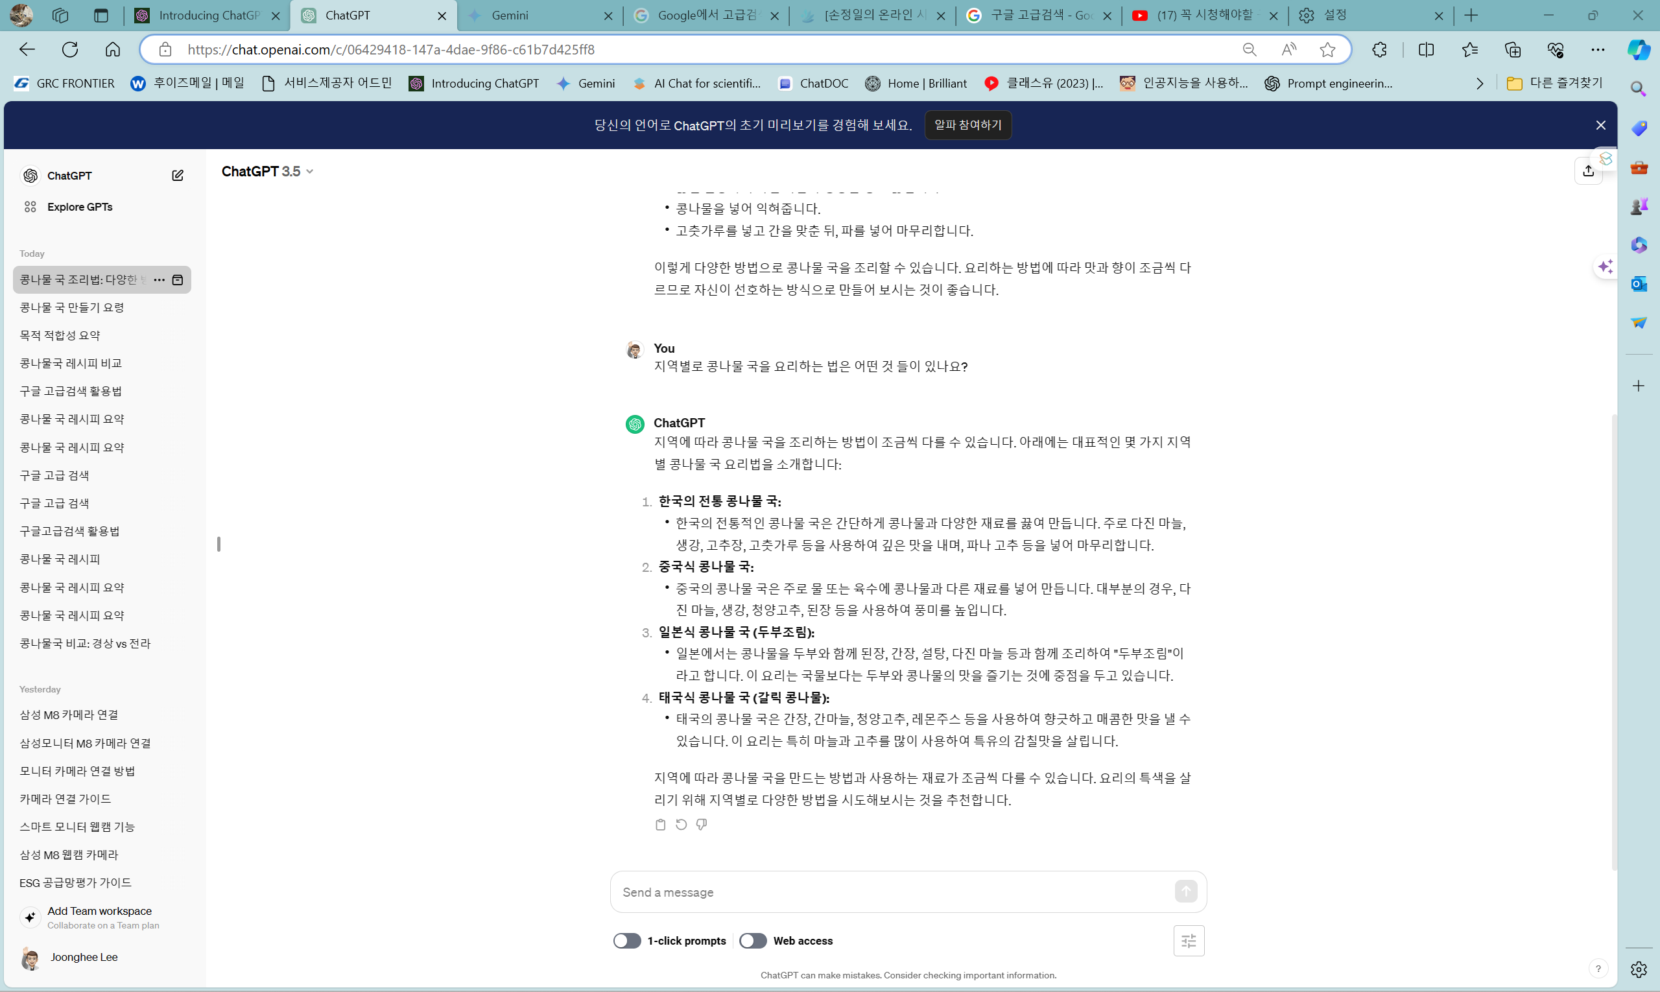Image resolution: width=1660 pixels, height=992 pixels.
Task: Open Explore GPTs in sidebar
Action: pyautogui.click(x=80, y=207)
